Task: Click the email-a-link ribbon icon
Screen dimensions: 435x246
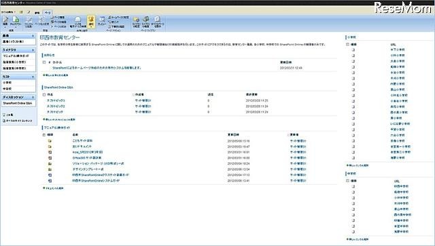Action: pyautogui.click(x=78, y=20)
